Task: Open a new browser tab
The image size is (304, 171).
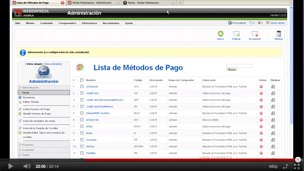Action: 180,3
